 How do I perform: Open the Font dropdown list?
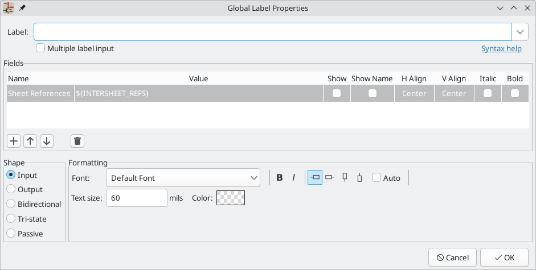183,178
